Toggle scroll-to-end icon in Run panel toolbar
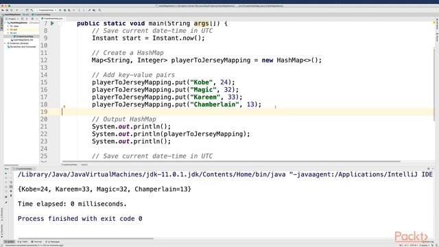This screenshot has height=247, width=439. (11, 187)
